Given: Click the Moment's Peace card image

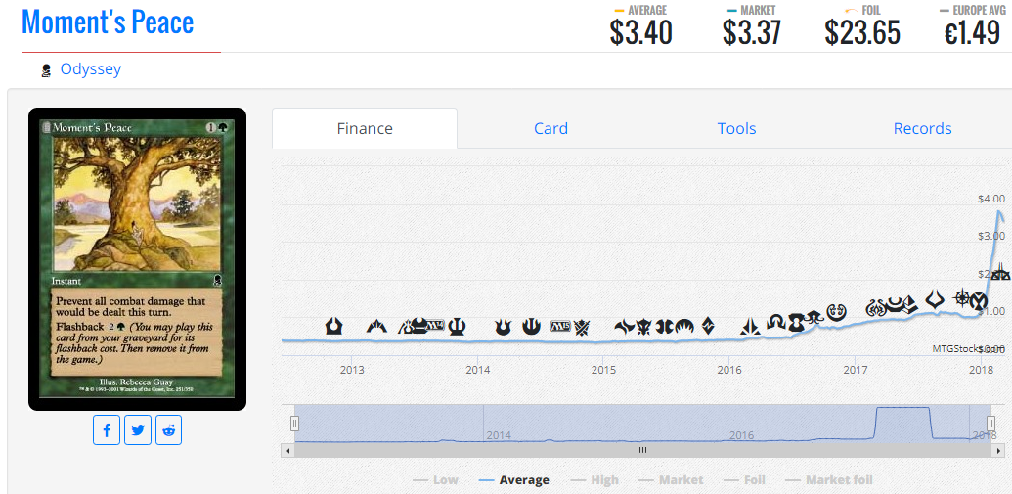Looking at the screenshot, I should (x=138, y=259).
